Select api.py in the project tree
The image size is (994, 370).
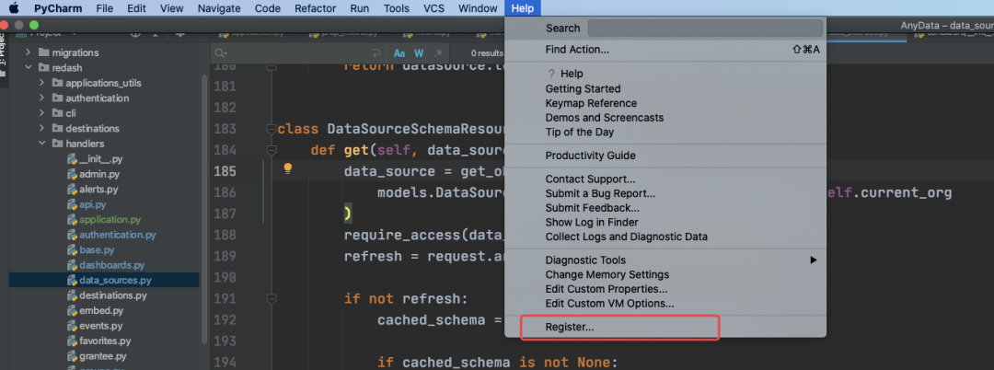(x=93, y=204)
